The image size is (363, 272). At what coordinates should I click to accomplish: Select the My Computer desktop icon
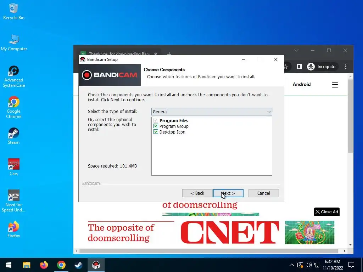(x=14, y=43)
